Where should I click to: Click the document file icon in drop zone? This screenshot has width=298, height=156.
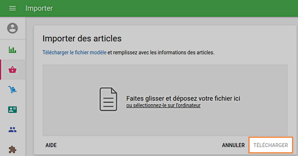pos(108,99)
